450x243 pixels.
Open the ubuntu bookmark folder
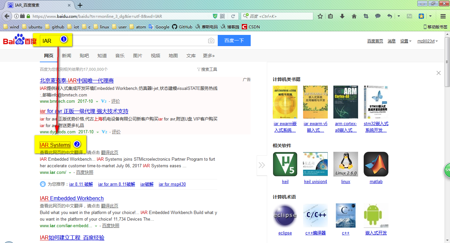point(32,27)
